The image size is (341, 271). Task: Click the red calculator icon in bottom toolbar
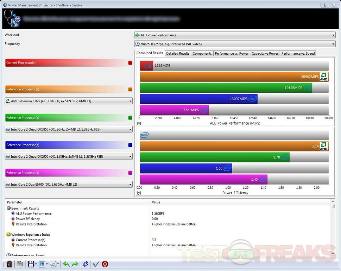(10, 264)
